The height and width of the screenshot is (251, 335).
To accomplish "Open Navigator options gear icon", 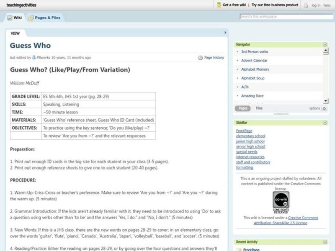I will tap(324, 108).
